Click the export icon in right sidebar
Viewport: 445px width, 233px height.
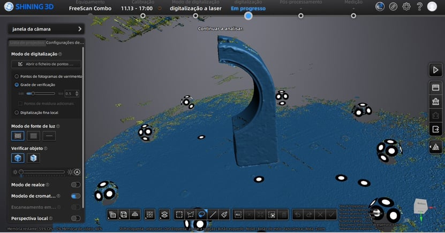[435, 129]
